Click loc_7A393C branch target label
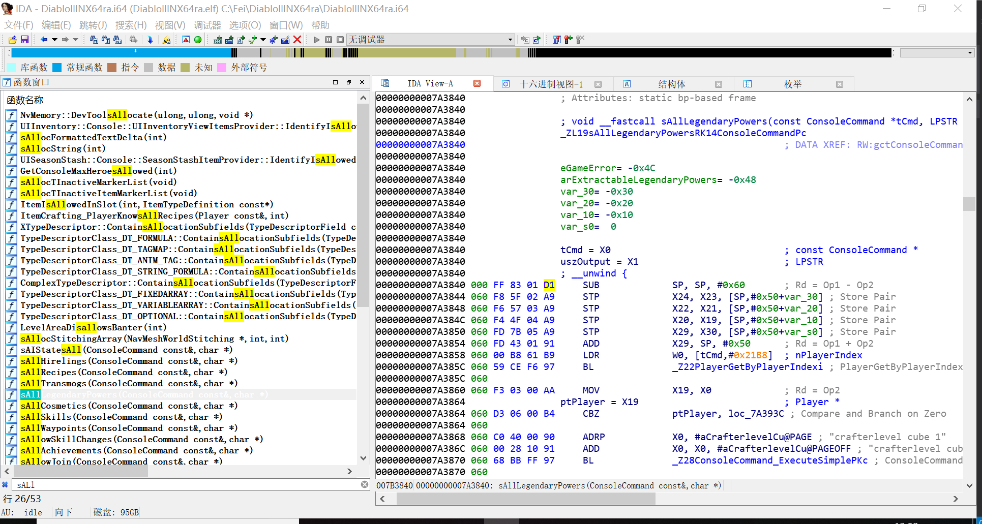Image resolution: width=982 pixels, height=524 pixels. (756, 414)
